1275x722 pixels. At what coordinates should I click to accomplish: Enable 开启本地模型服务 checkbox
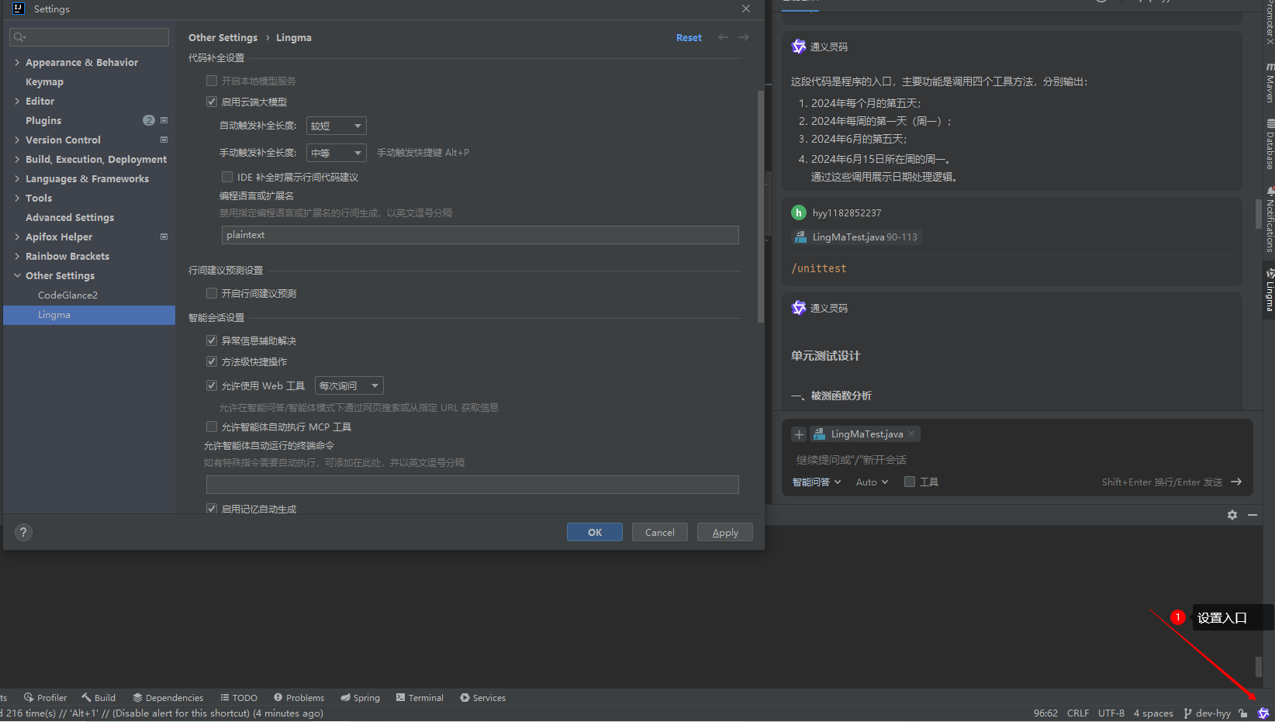click(x=212, y=81)
